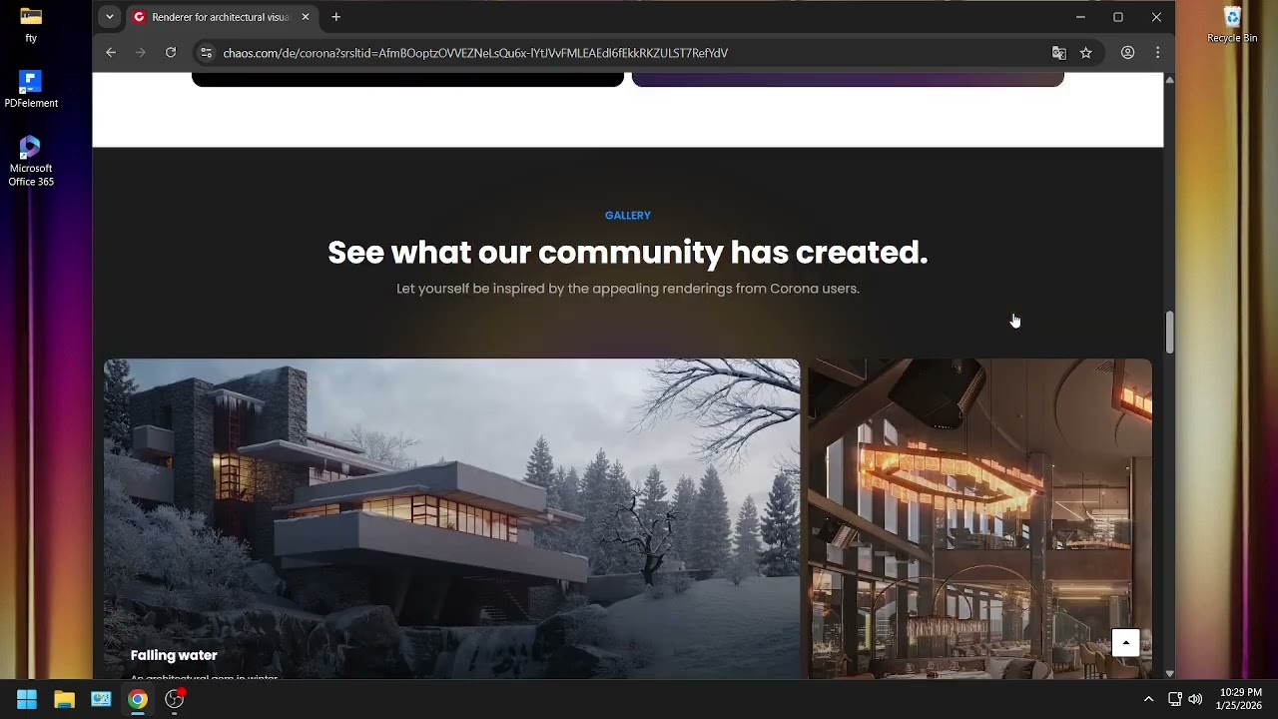
Task: Open the taskbar app with red notification dot
Action: tap(175, 699)
